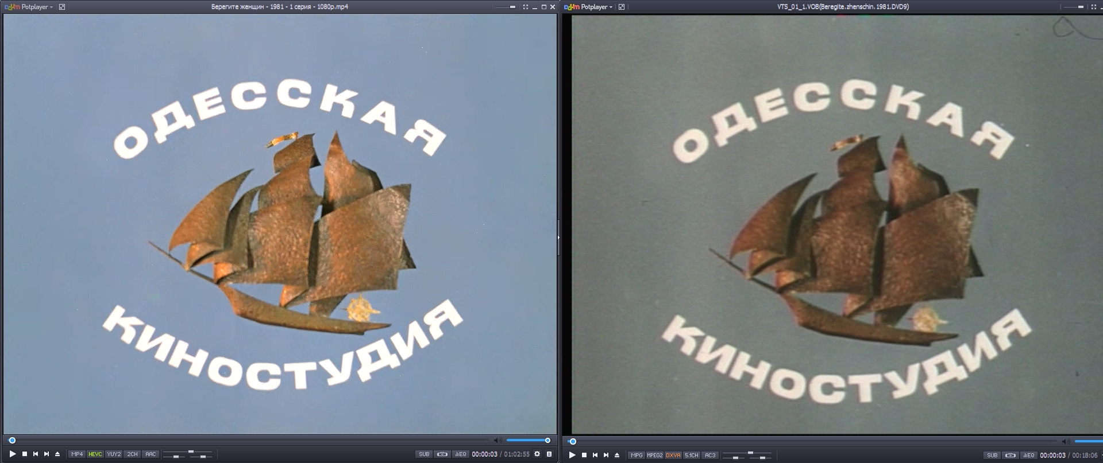Screen dimensions: 1103x463
Task: Toggle pin-on-top icon in right player title bar
Action: [622, 7]
